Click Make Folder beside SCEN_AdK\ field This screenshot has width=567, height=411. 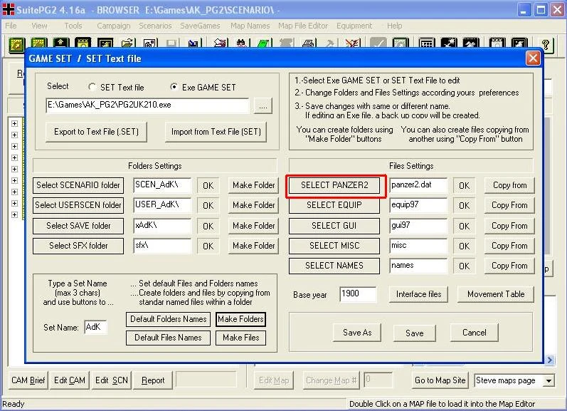(253, 185)
